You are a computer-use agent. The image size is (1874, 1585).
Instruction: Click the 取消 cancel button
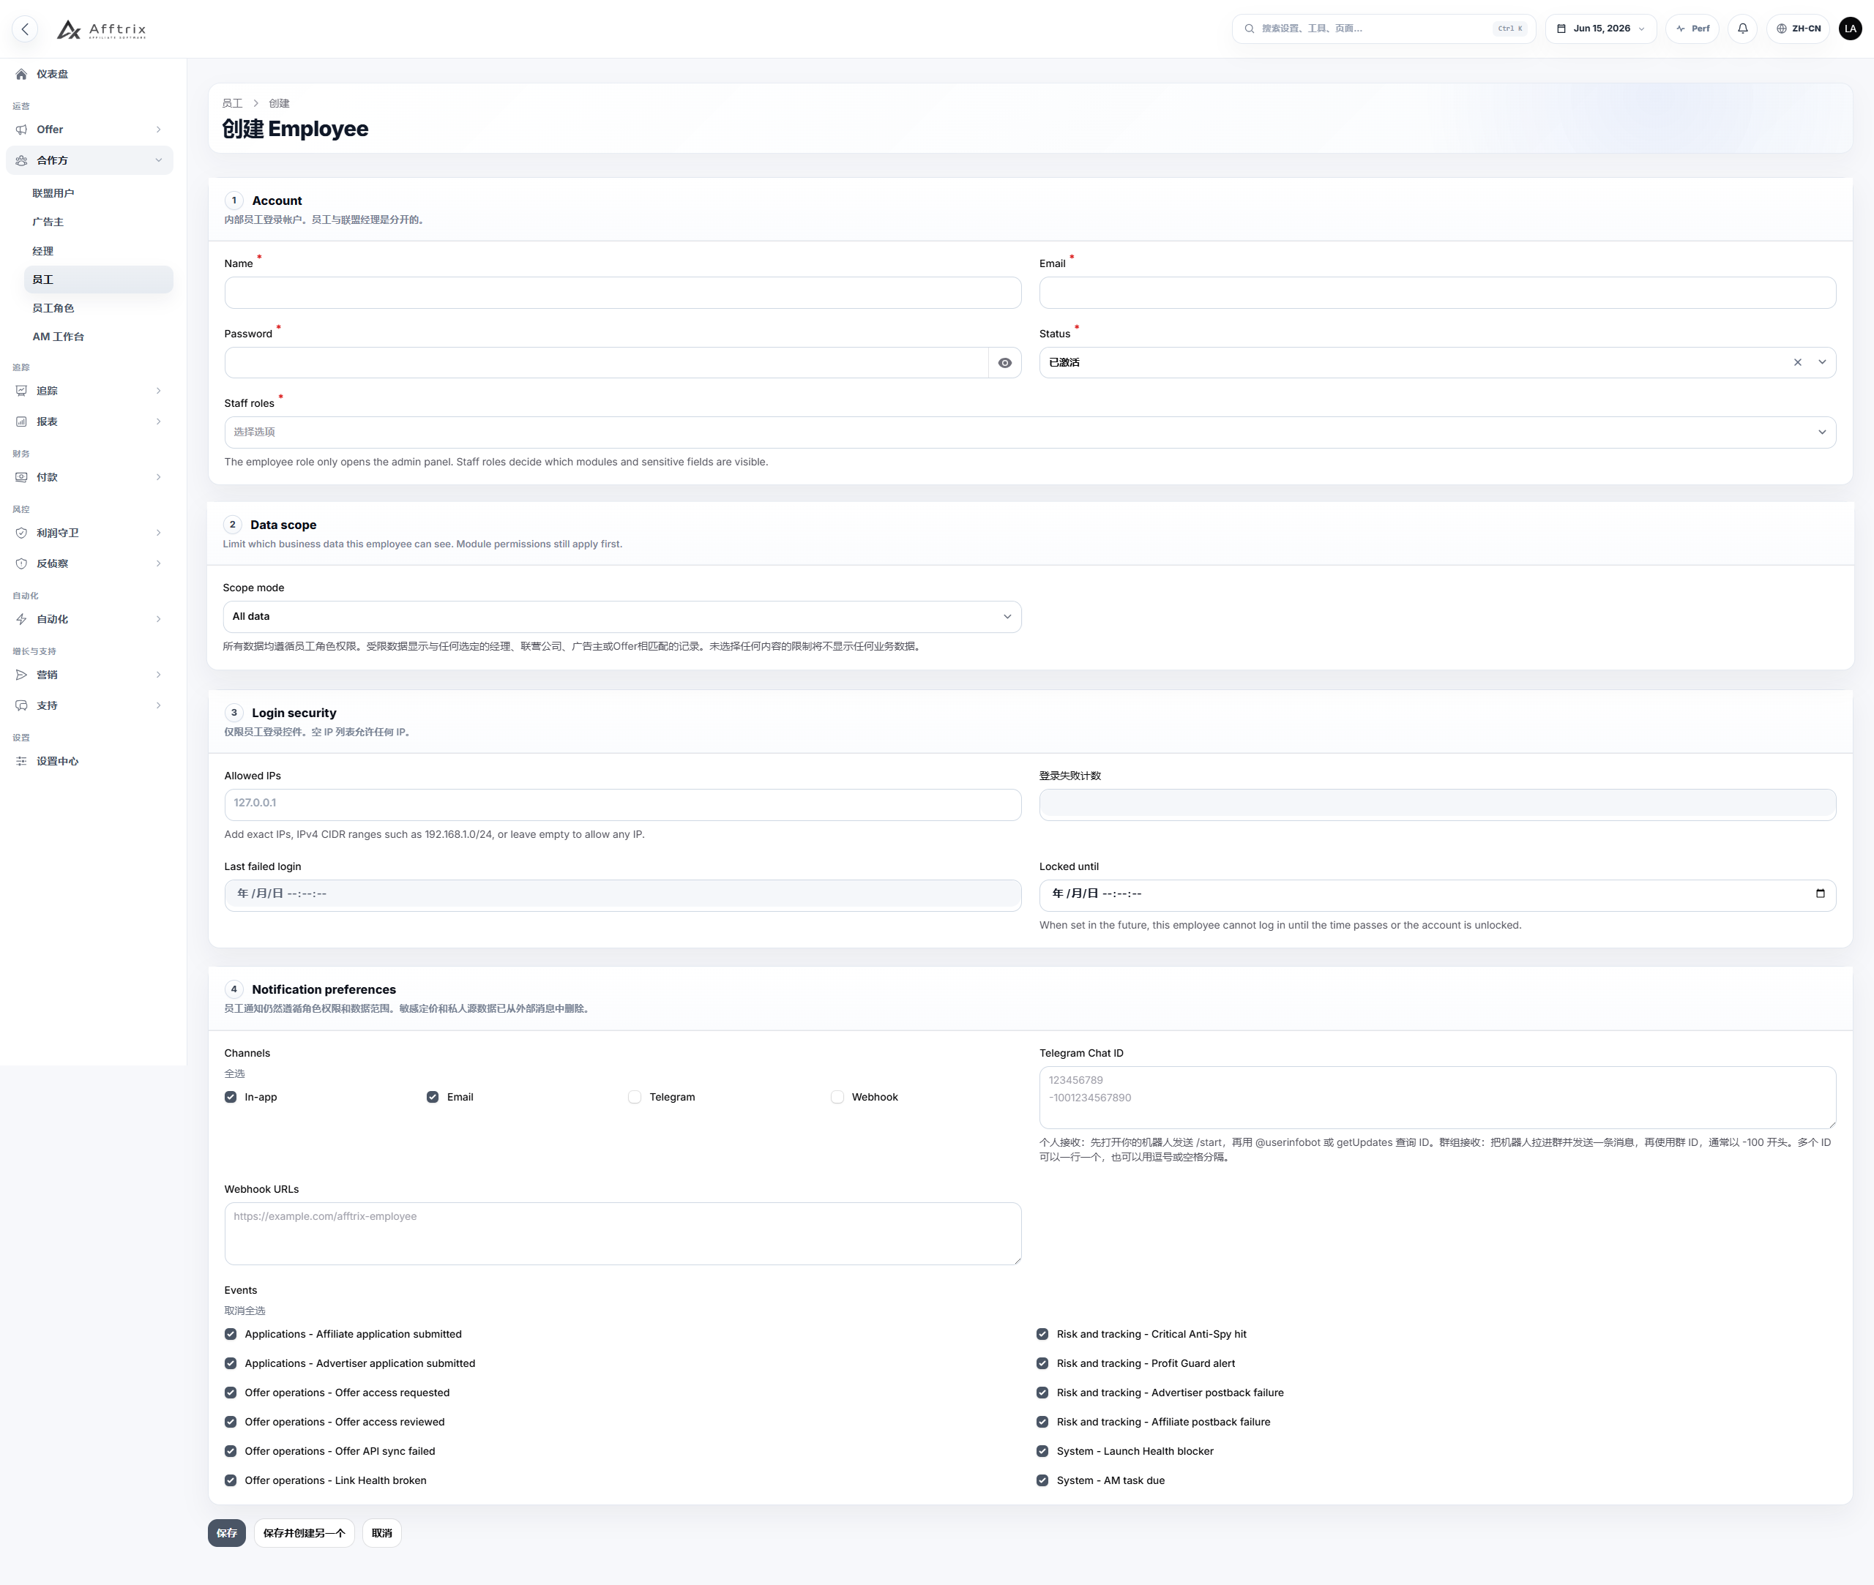382,1533
